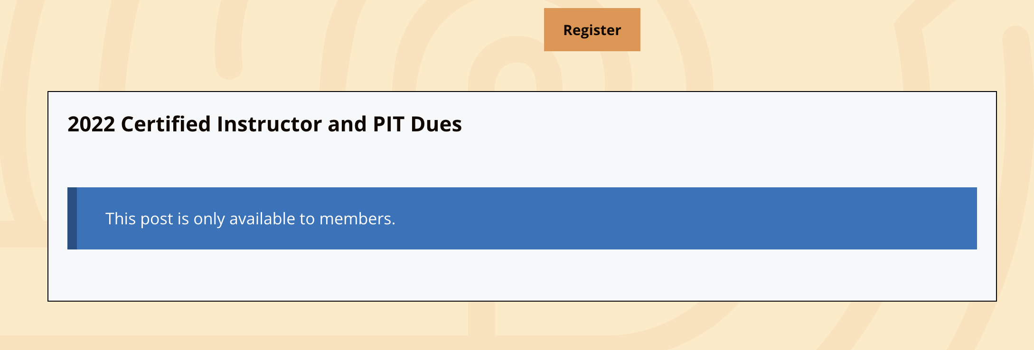The image size is (1034, 350).
Task: Click empty white card space below the blue notice
Action: tap(522, 275)
